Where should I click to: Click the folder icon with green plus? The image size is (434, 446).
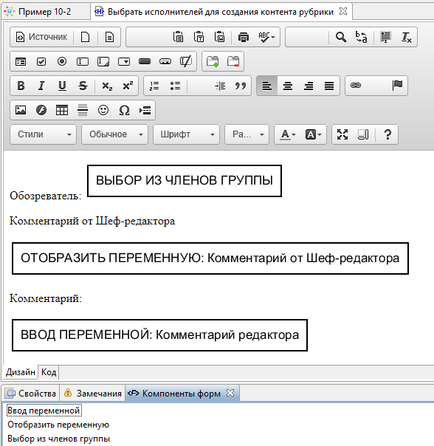(x=213, y=61)
